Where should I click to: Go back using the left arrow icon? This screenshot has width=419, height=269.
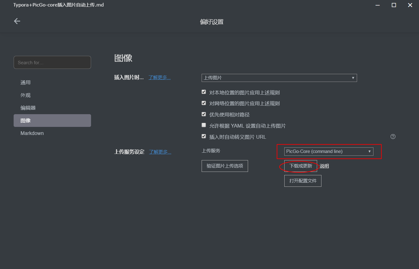click(x=17, y=21)
